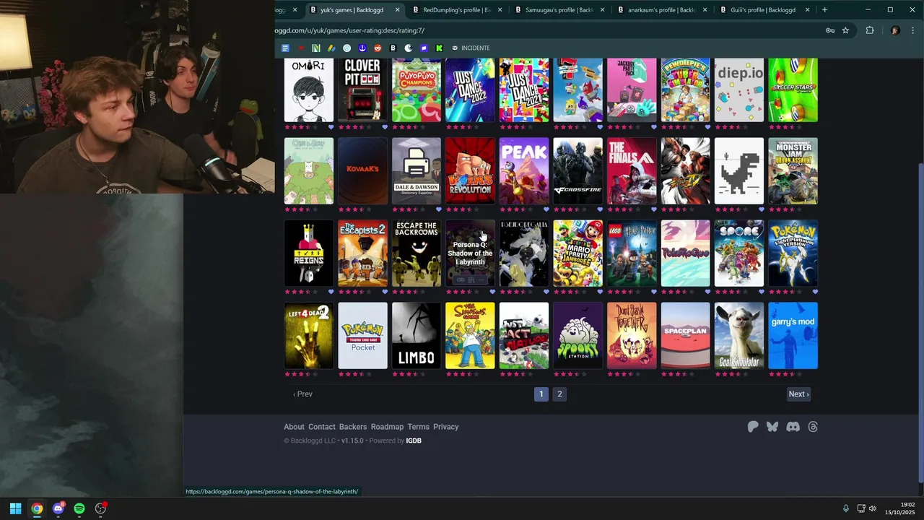Viewport: 924px width, 520px height.
Task: Open the Backloggd 'B' bookmark icon
Action: coord(393,48)
